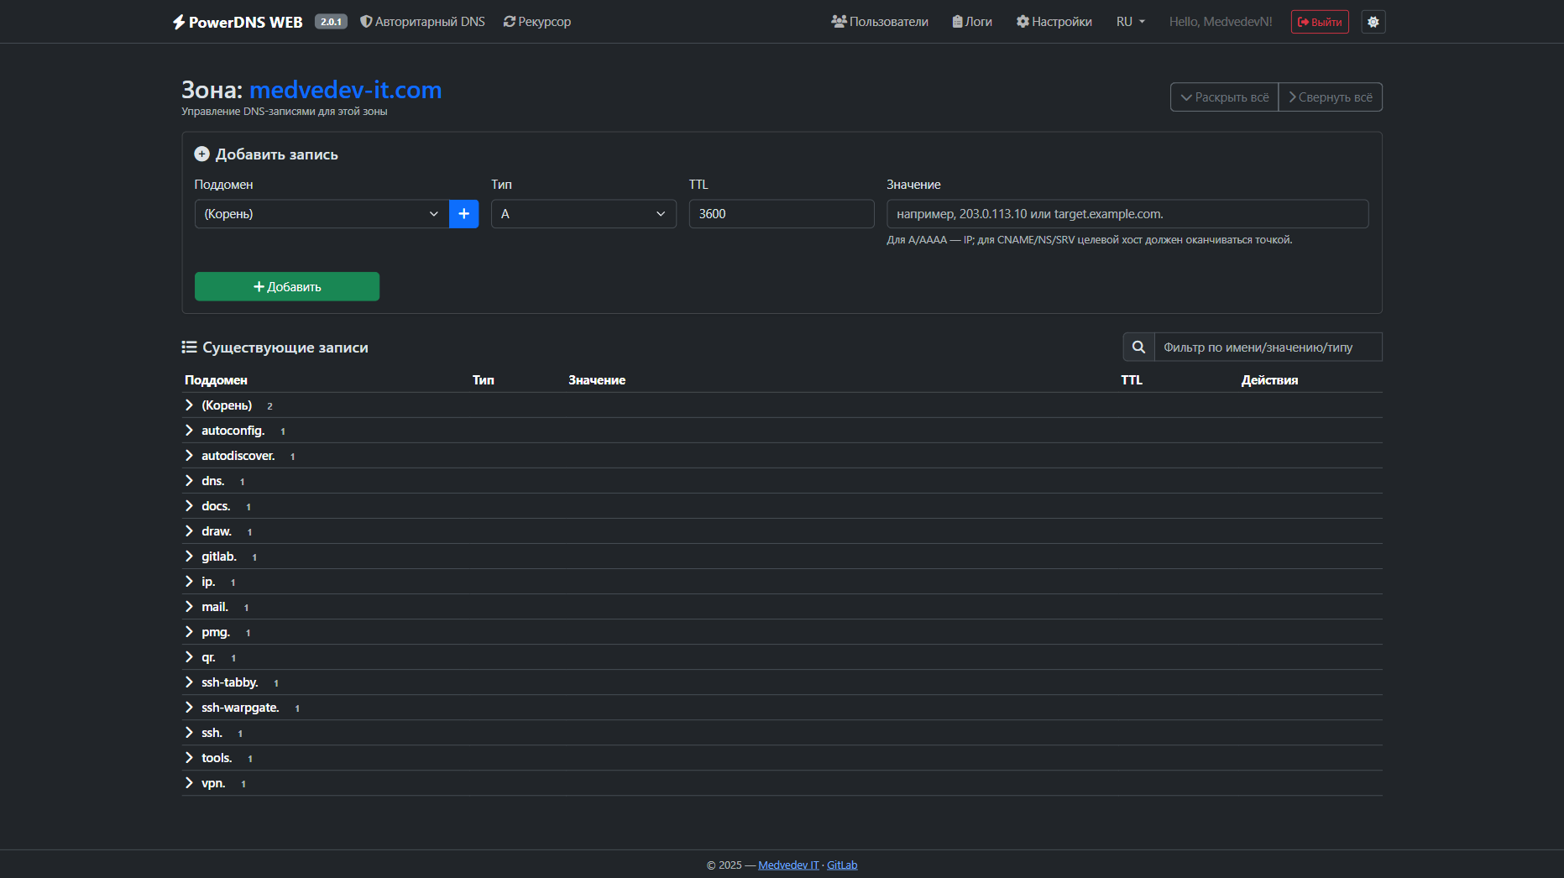The width and height of the screenshot is (1564, 878).
Task: Open the Поддомен subdomain dropdown
Action: click(x=322, y=214)
